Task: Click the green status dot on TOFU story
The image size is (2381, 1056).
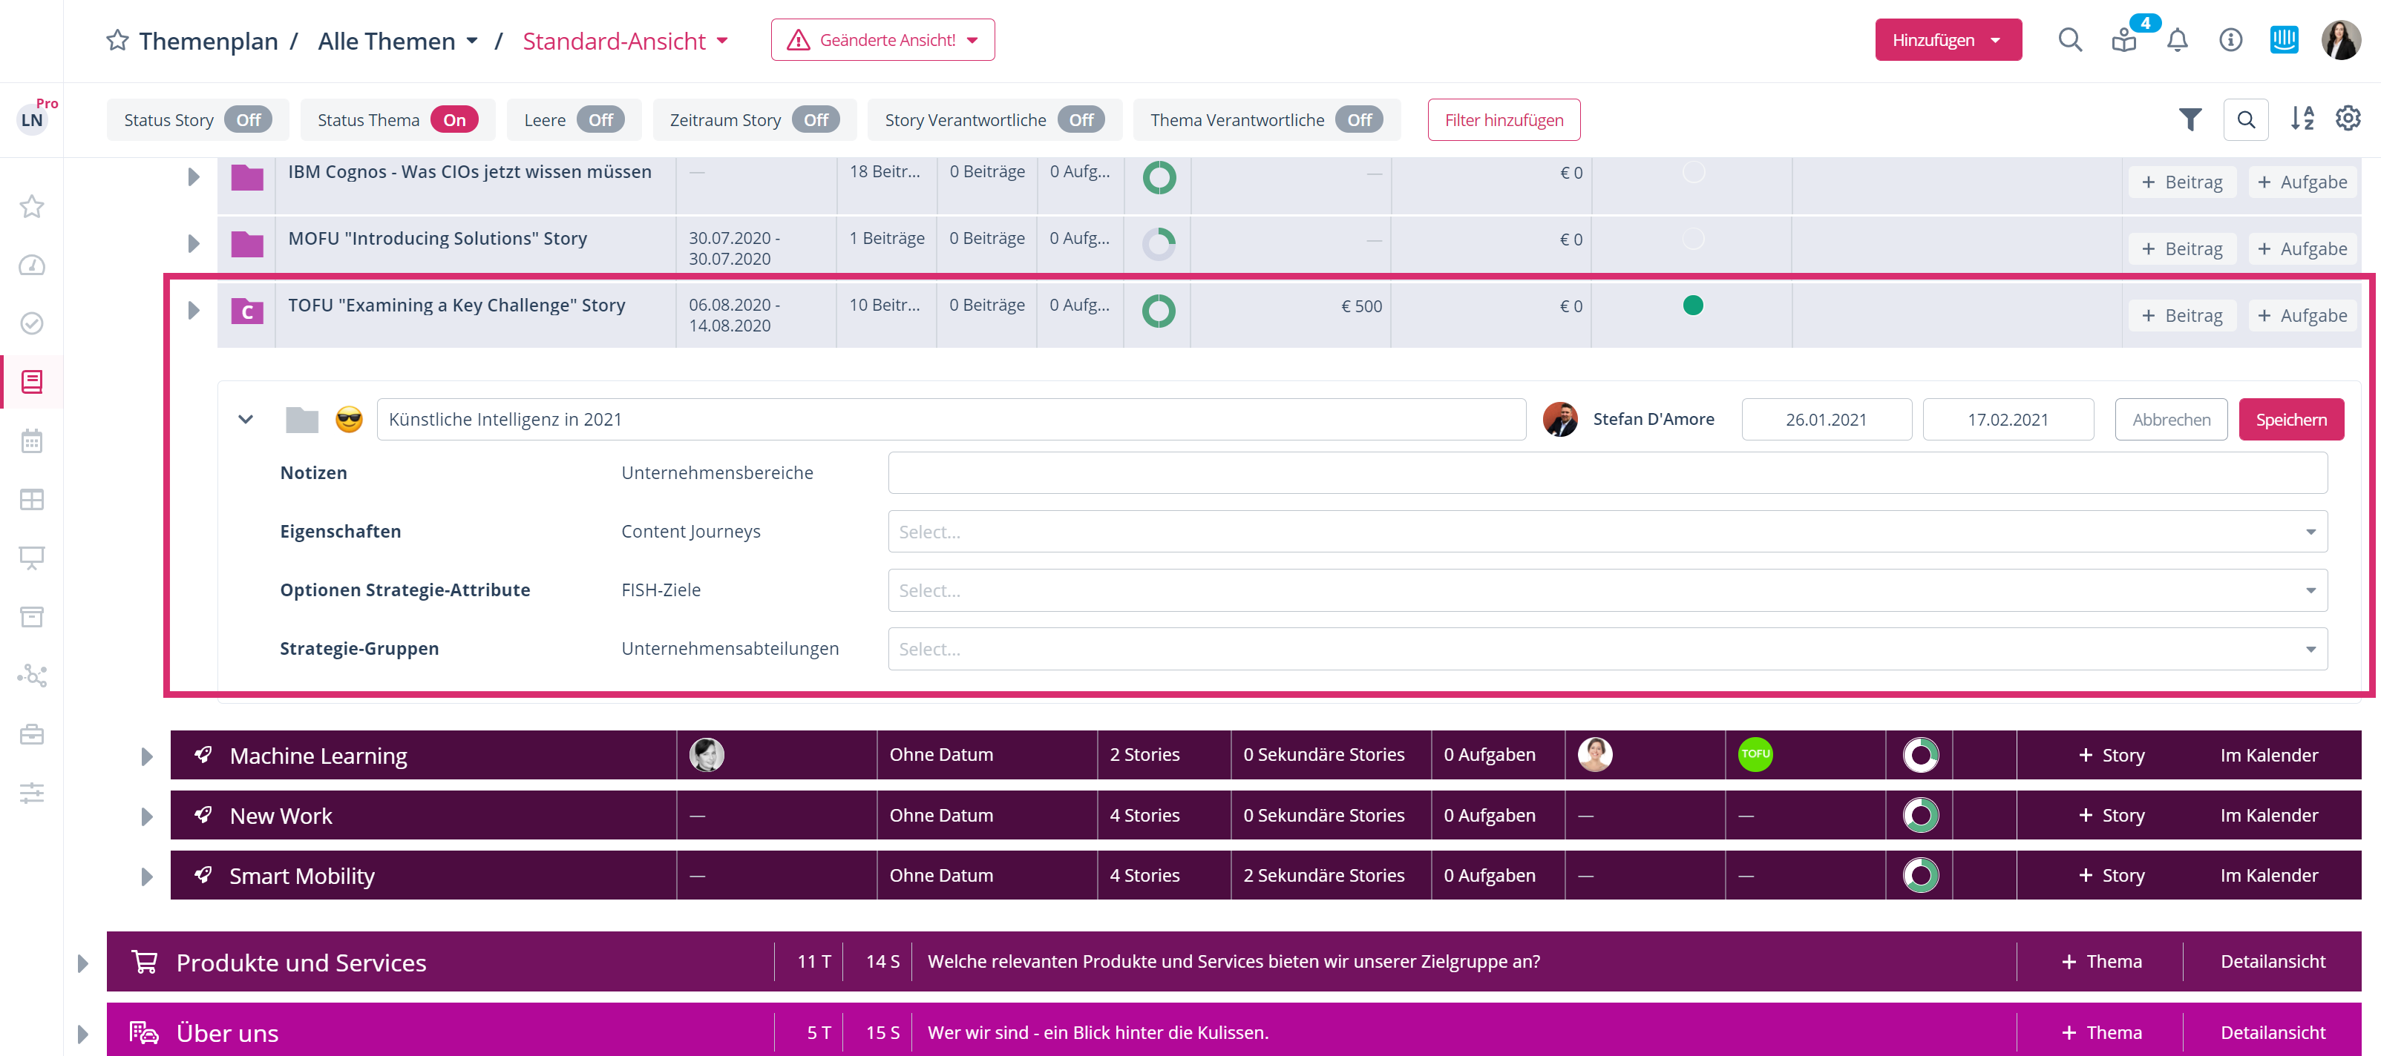Action: [x=1692, y=306]
